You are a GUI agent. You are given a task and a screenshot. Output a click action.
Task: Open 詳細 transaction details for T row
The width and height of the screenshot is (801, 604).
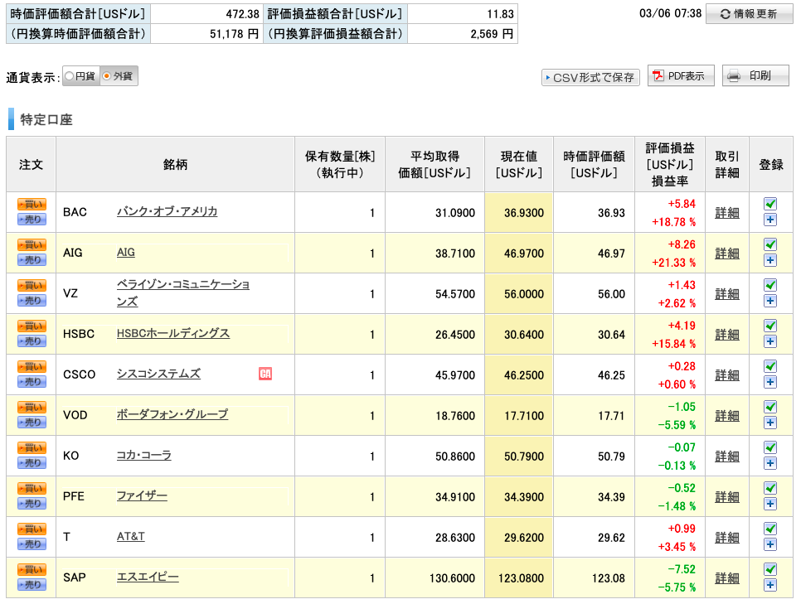727,538
